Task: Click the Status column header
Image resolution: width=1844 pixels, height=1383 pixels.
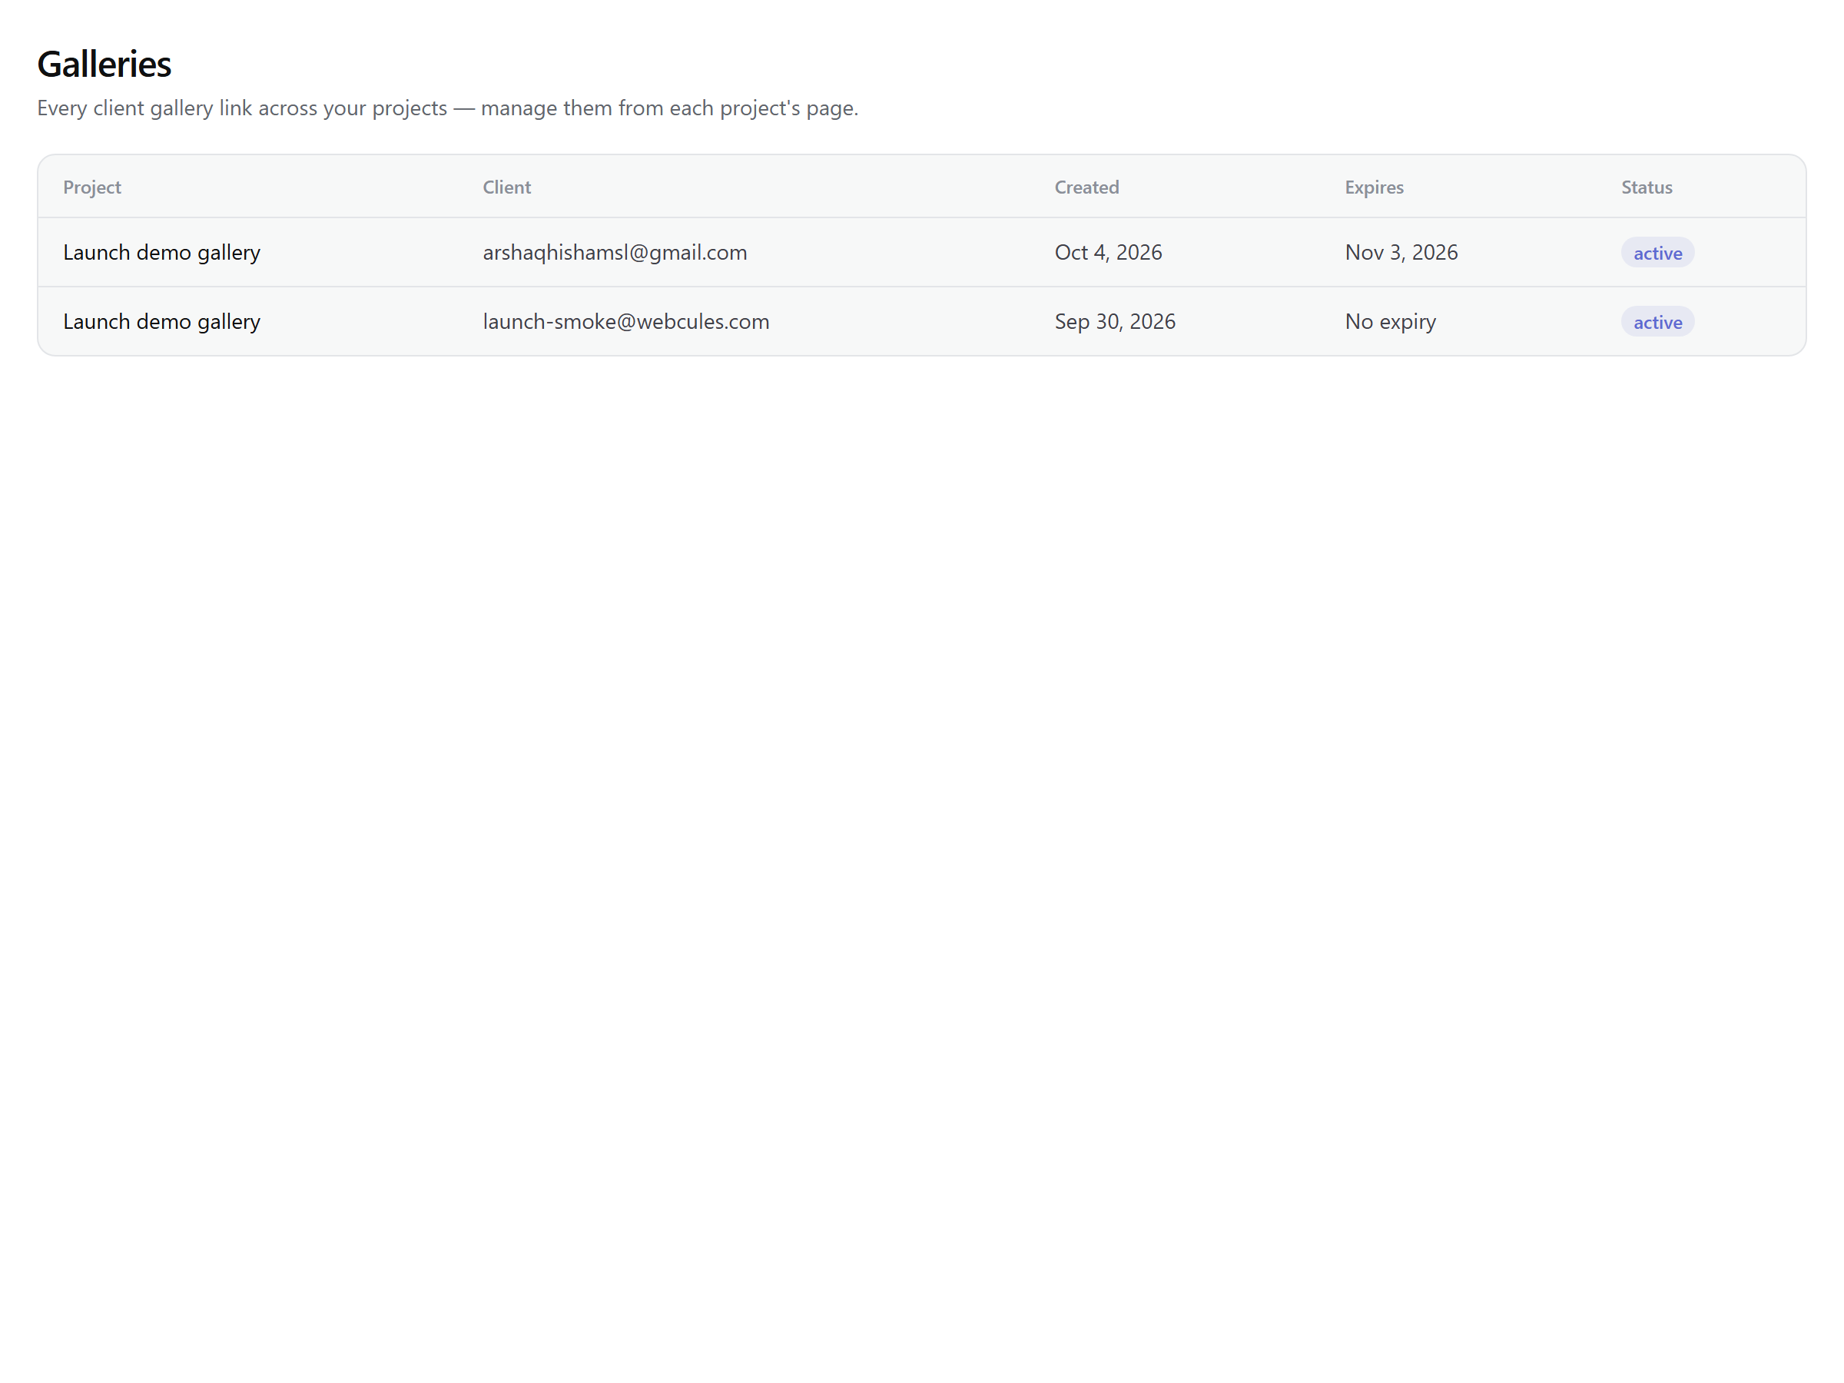Action: [x=1647, y=187]
